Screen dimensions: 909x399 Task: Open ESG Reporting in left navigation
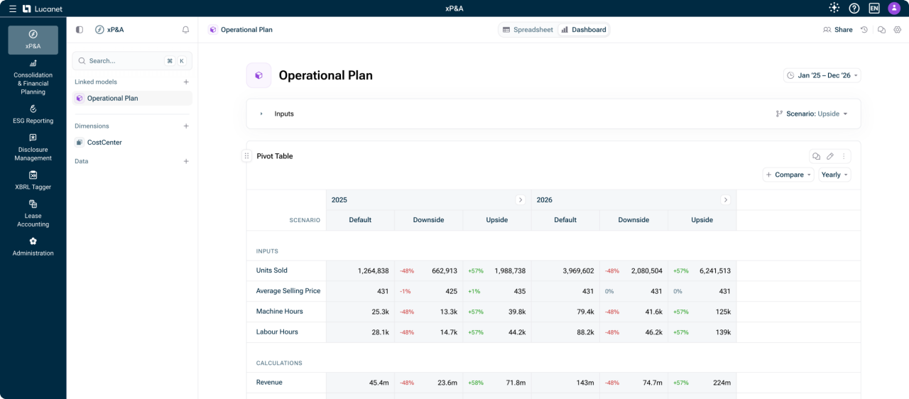tap(33, 114)
